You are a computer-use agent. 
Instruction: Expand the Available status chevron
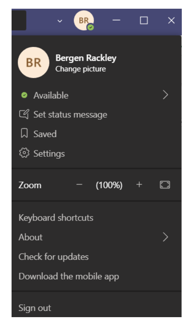click(x=165, y=95)
